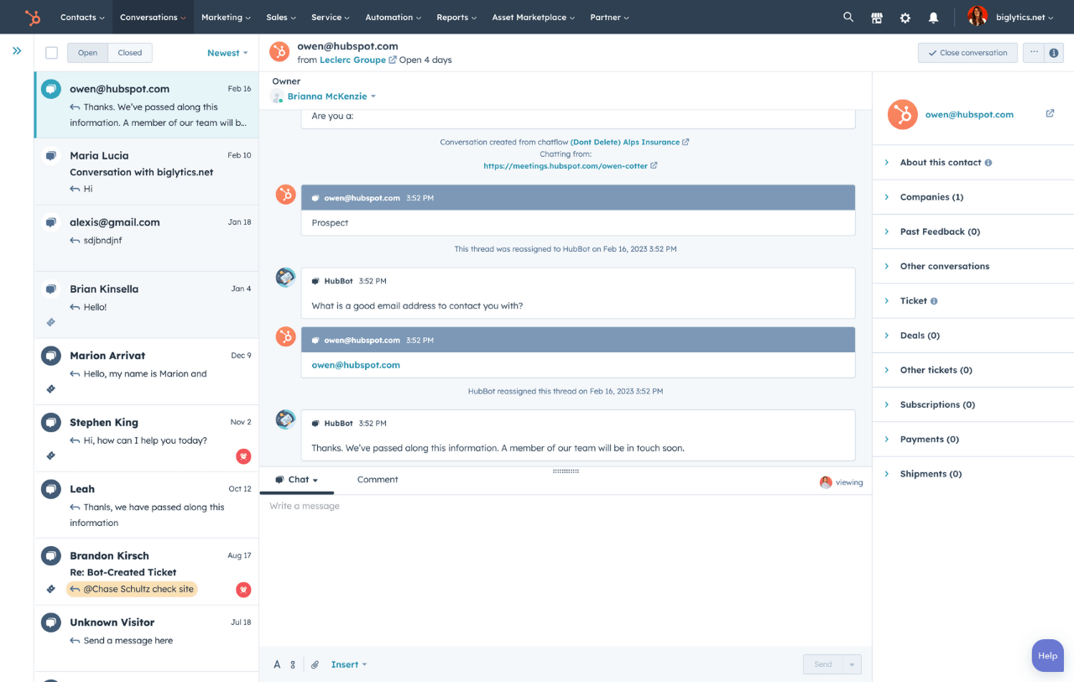Open the Asset Marketplace store icon
The height and width of the screenshot is (682, 1074).
click(877, 17)
